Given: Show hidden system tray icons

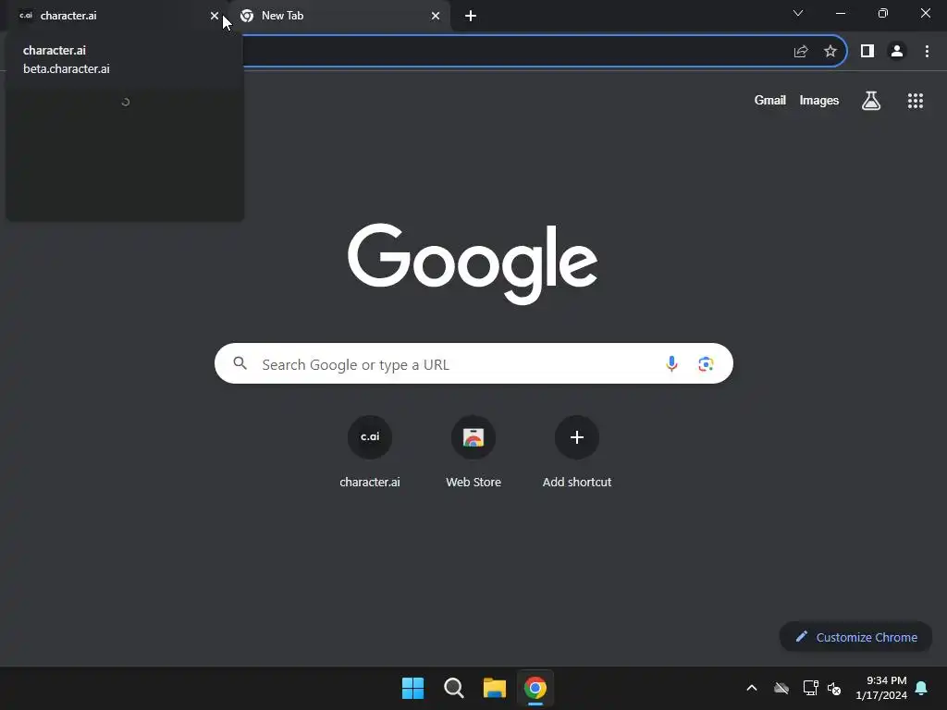Looking at the screenshot, I should coord(752,688).
